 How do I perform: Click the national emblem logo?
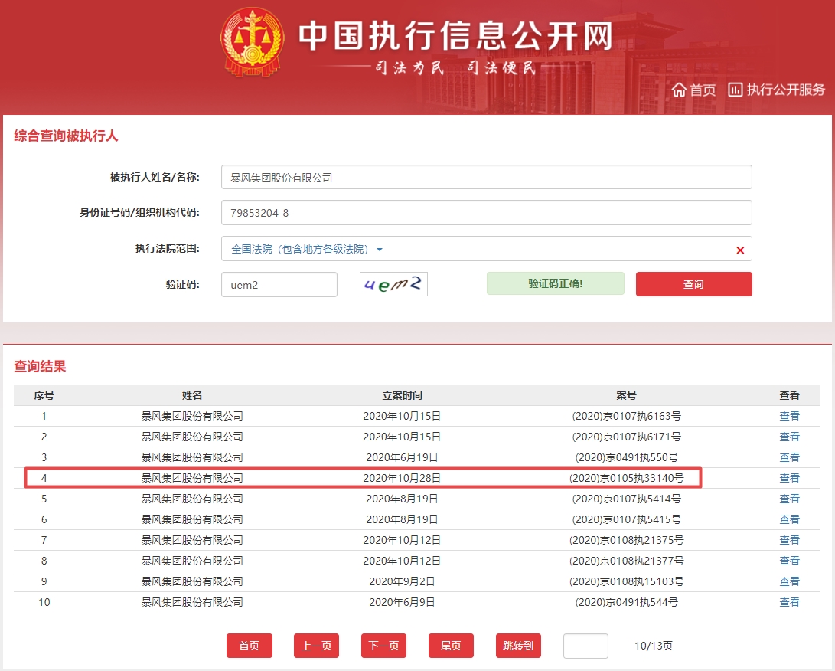click(x=253, y=43)
